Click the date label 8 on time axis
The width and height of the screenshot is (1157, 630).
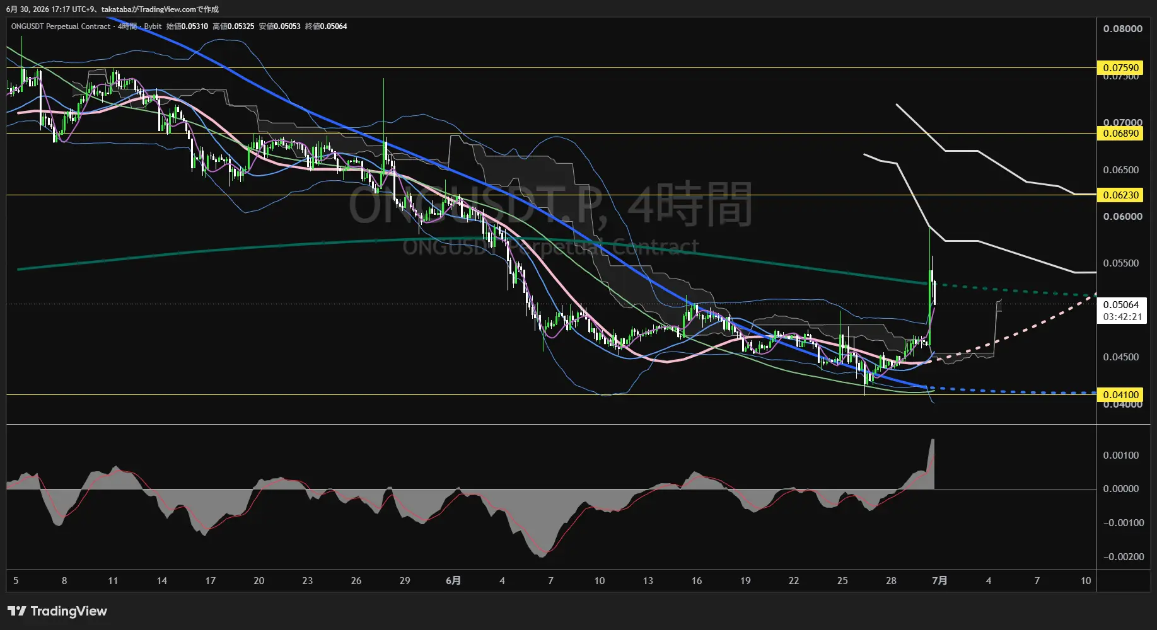pyautogui.click(x=64, y=581)
